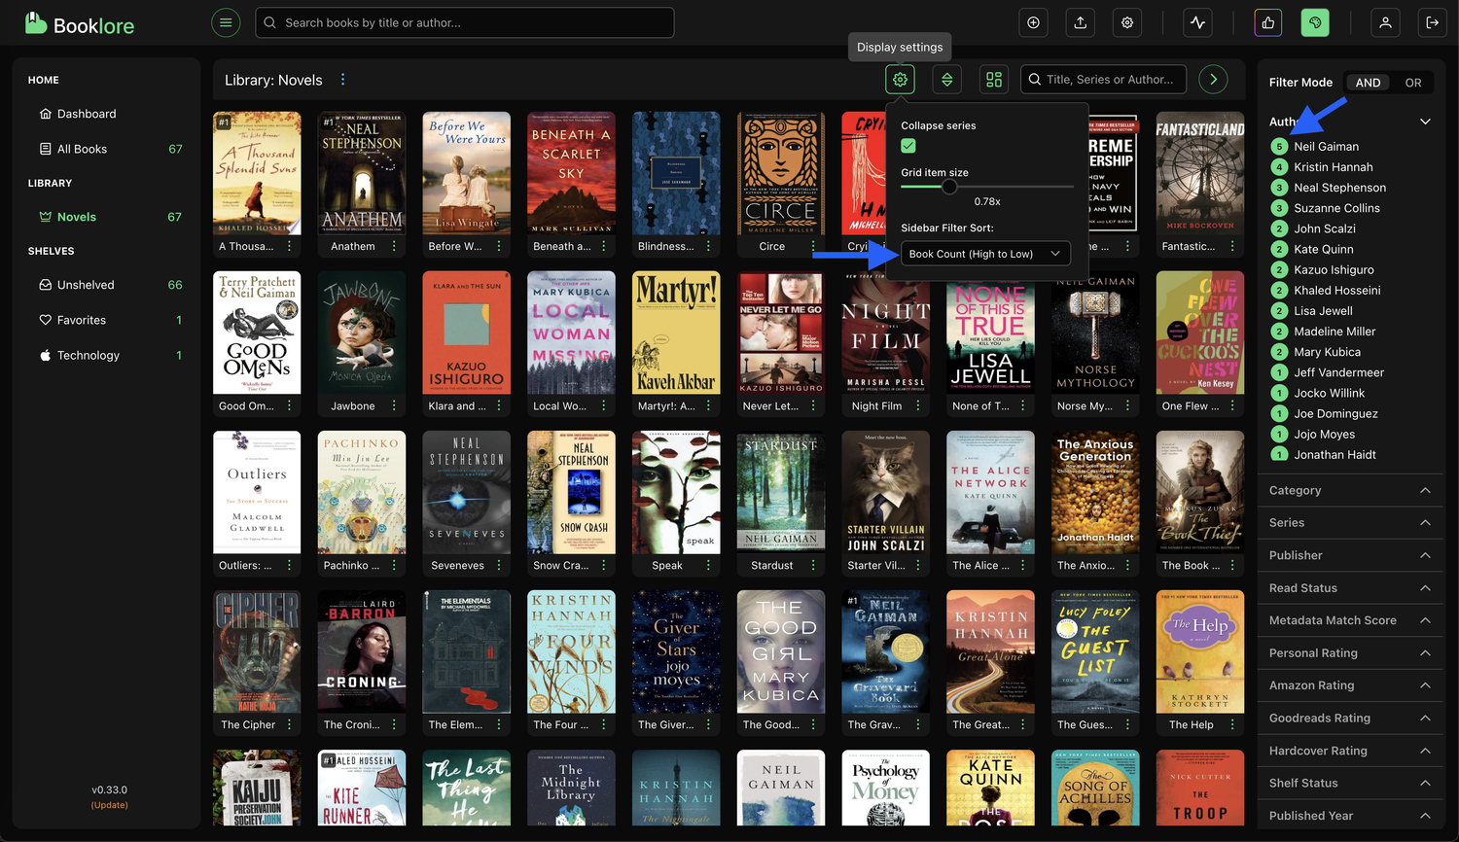Filter by author Neil Gaiman
1459x842 pixels.
1326,147
